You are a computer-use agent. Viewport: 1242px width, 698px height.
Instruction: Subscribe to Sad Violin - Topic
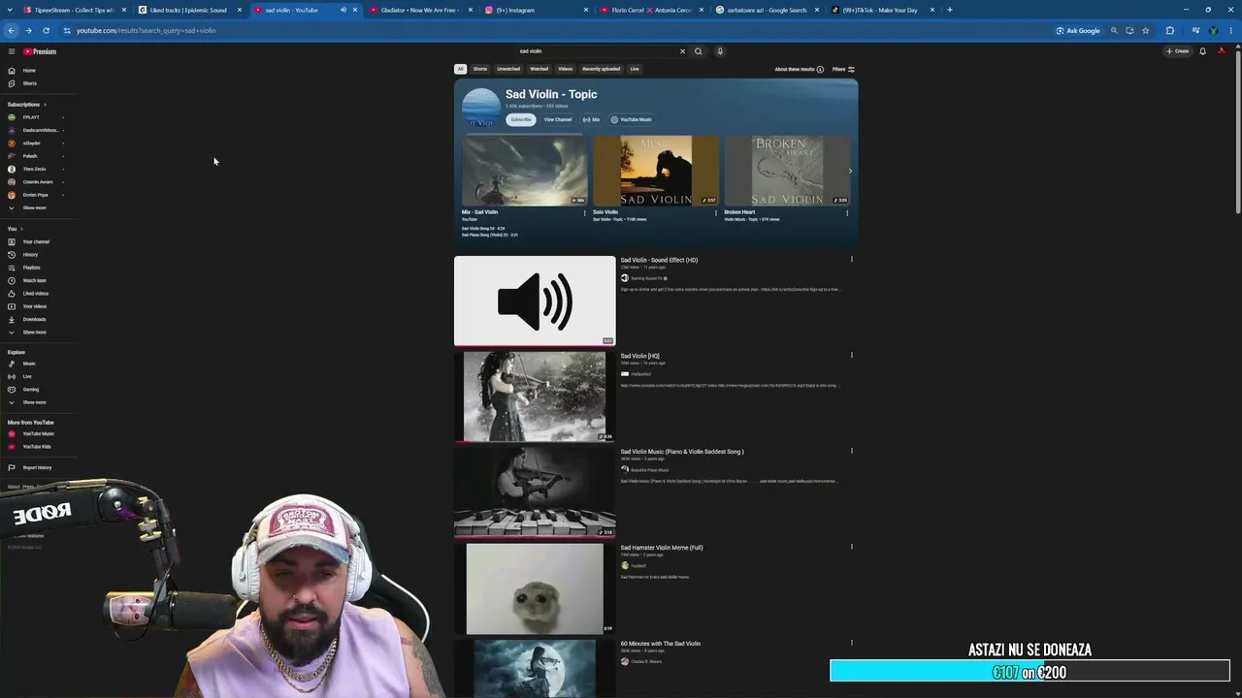tap(521, 119)
